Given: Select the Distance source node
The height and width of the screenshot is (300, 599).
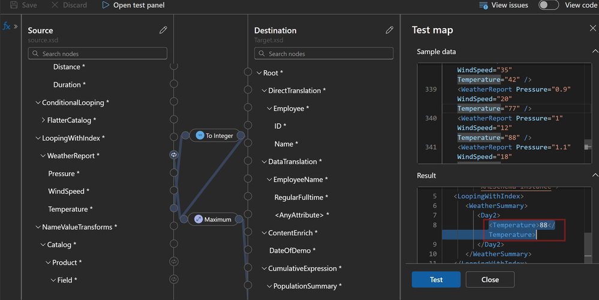Looking at the screenshot, I should (69, 67).
